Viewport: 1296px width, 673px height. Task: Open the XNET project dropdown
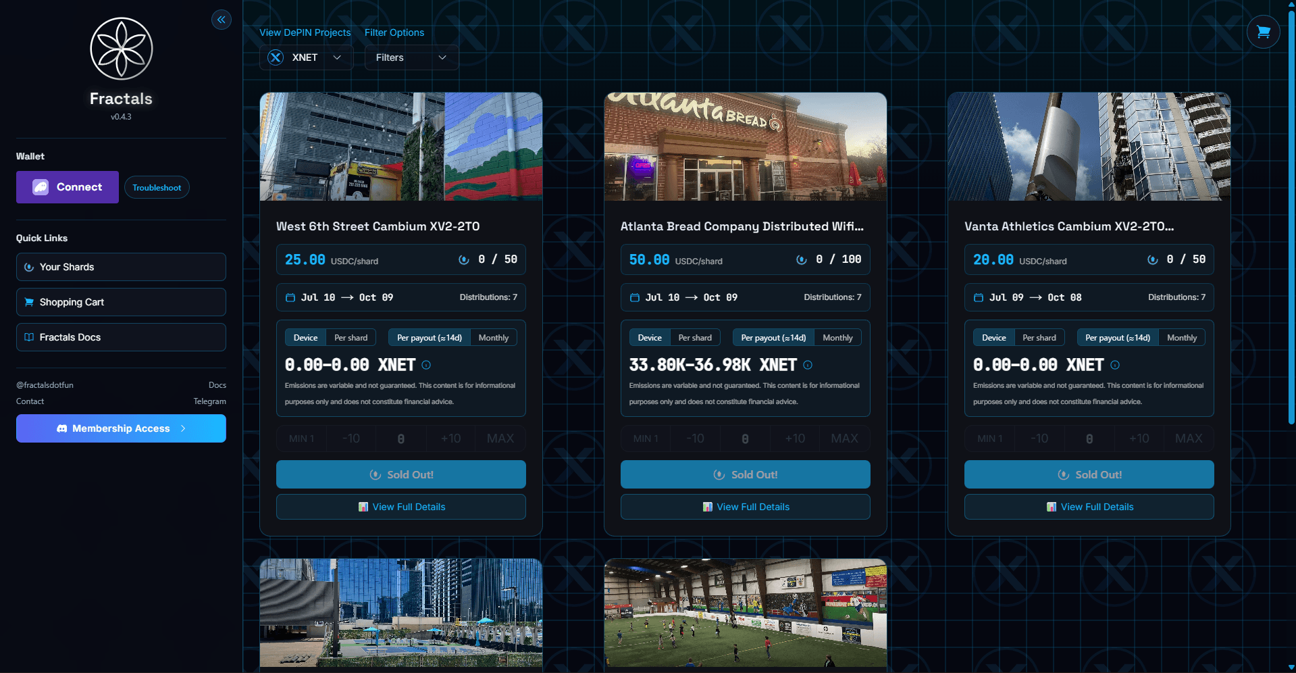pos(306,57)
